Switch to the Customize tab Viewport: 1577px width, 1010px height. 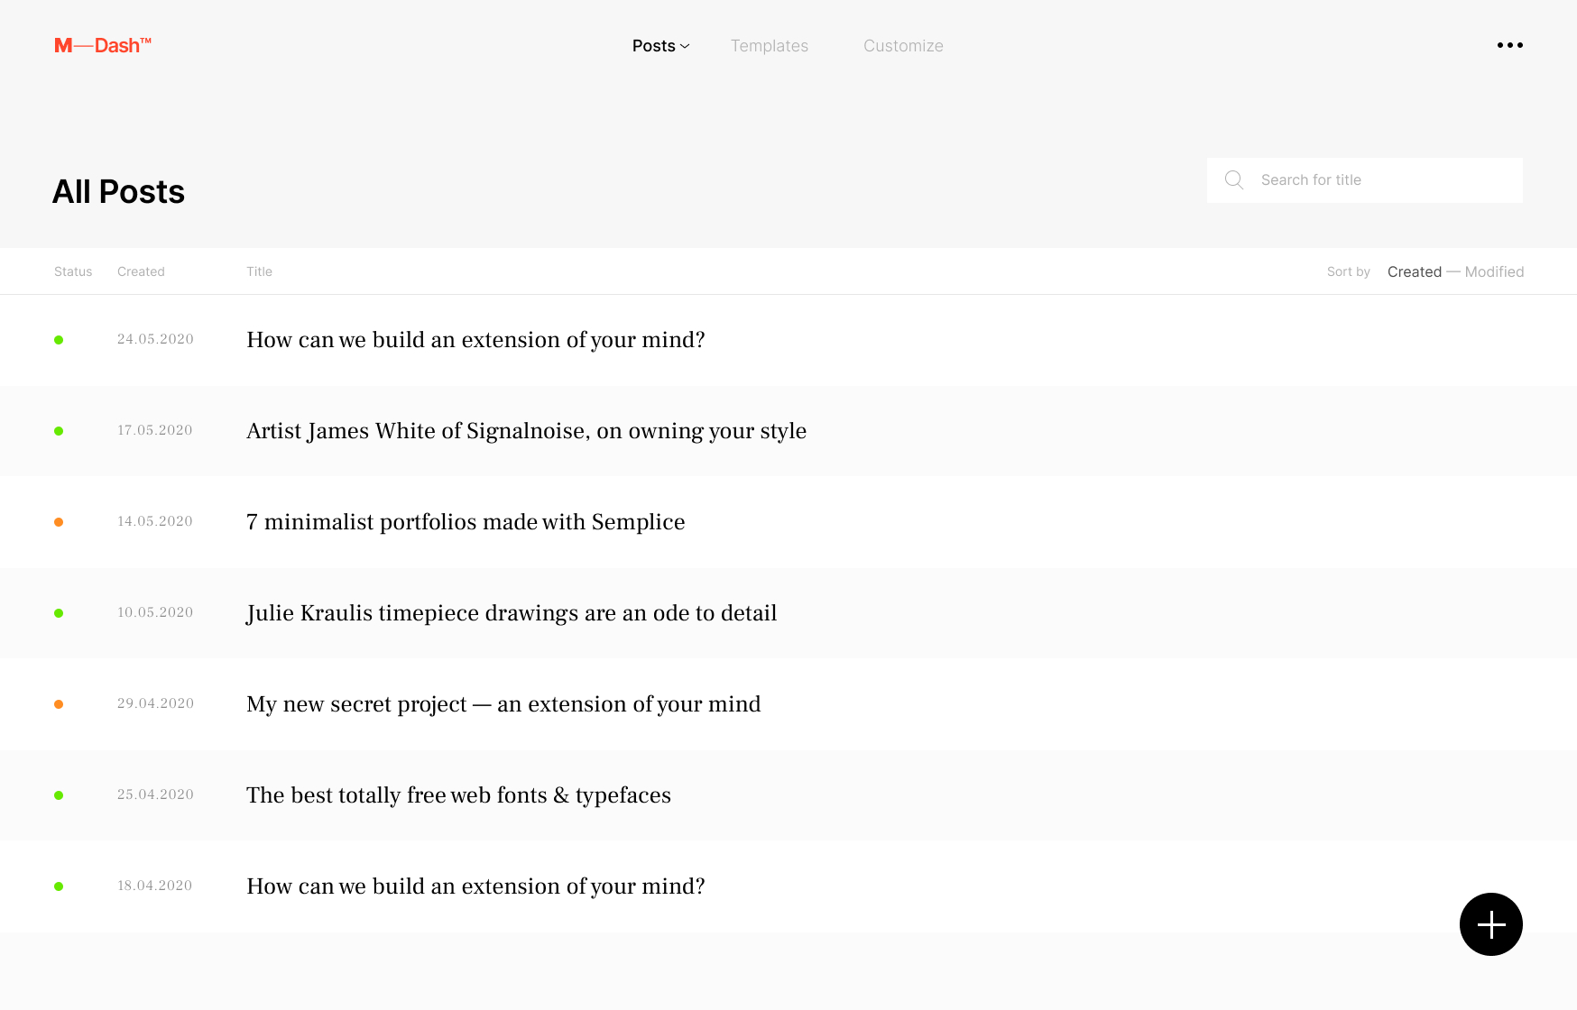tap(903, 46)
